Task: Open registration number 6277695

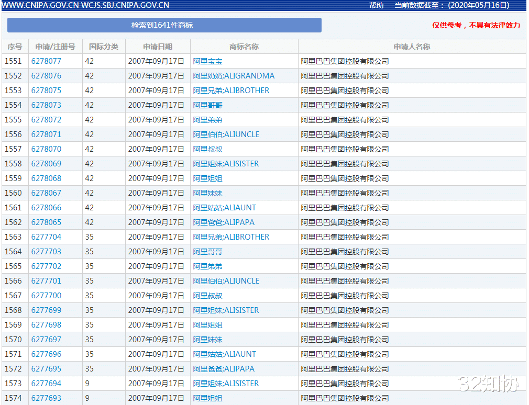Action: (x=46, y=369)
